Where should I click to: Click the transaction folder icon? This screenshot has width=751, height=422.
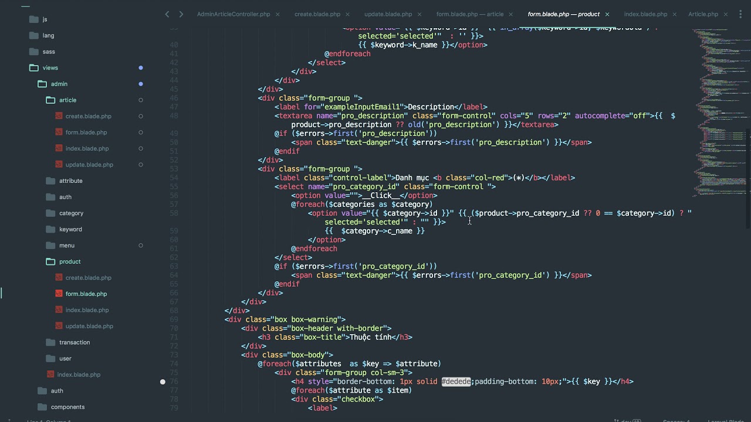(x=50, y=342)
